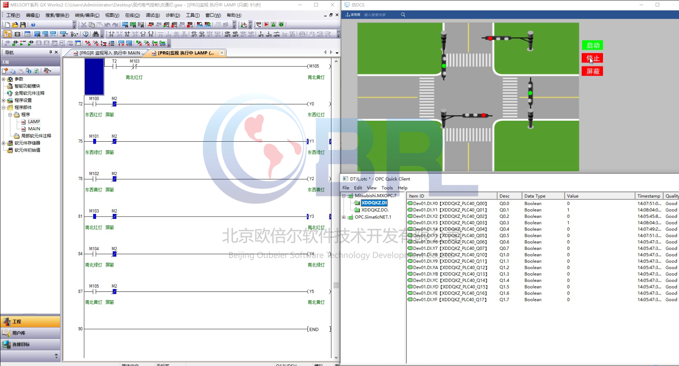This screenshot has width=679, height=366.
Task: Click the red play simulation icon
Action: tap(266, 25)
